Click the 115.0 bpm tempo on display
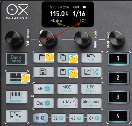Image resolution: width=132 pixels, height=126 pixels. point(59,14)
